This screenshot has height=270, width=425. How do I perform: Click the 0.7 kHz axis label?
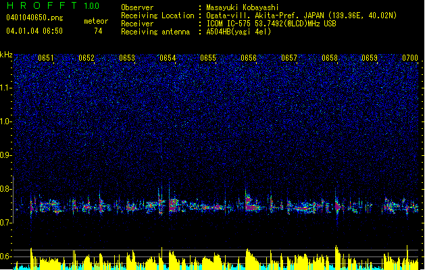[x=6, y=223]
